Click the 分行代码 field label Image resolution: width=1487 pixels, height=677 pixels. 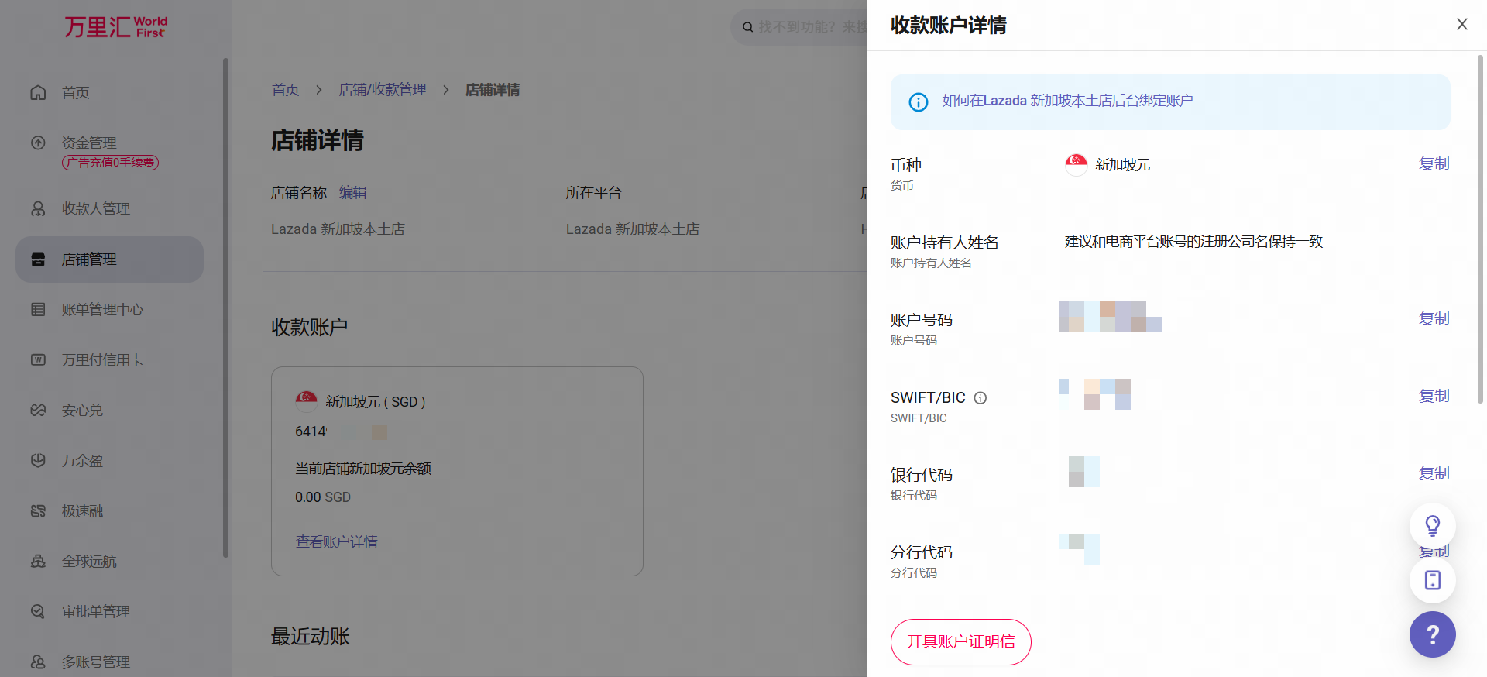click(x=922, y=552)
